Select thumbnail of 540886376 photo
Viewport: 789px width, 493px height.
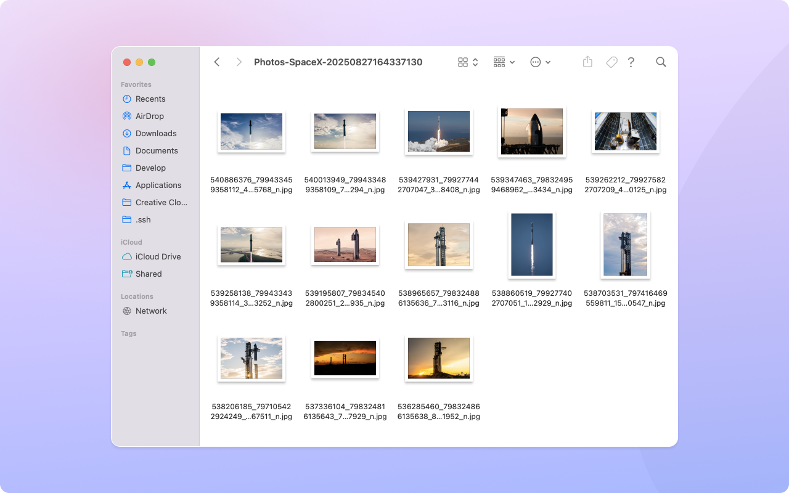pos(251,131)
